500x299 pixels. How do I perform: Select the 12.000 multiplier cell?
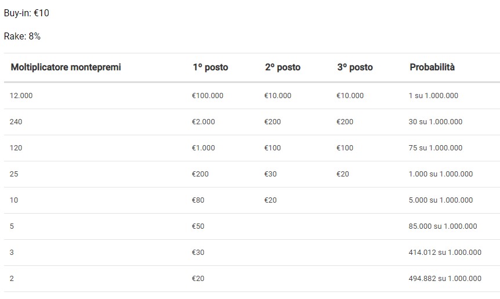click(x=21, y=96)
